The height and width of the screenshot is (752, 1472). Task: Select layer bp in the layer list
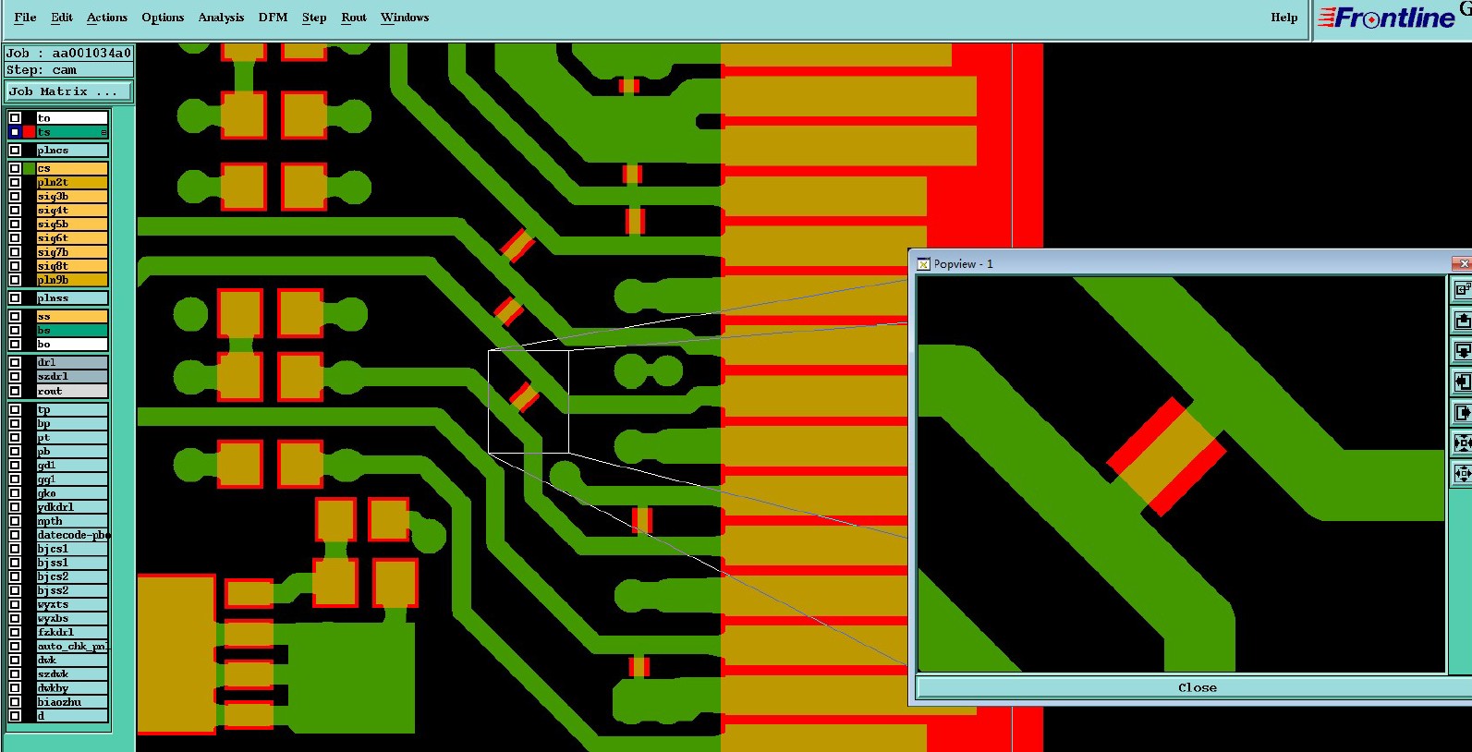click(72, 423)
